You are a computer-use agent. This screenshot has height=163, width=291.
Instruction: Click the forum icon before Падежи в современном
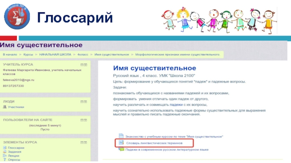point(121,149)
